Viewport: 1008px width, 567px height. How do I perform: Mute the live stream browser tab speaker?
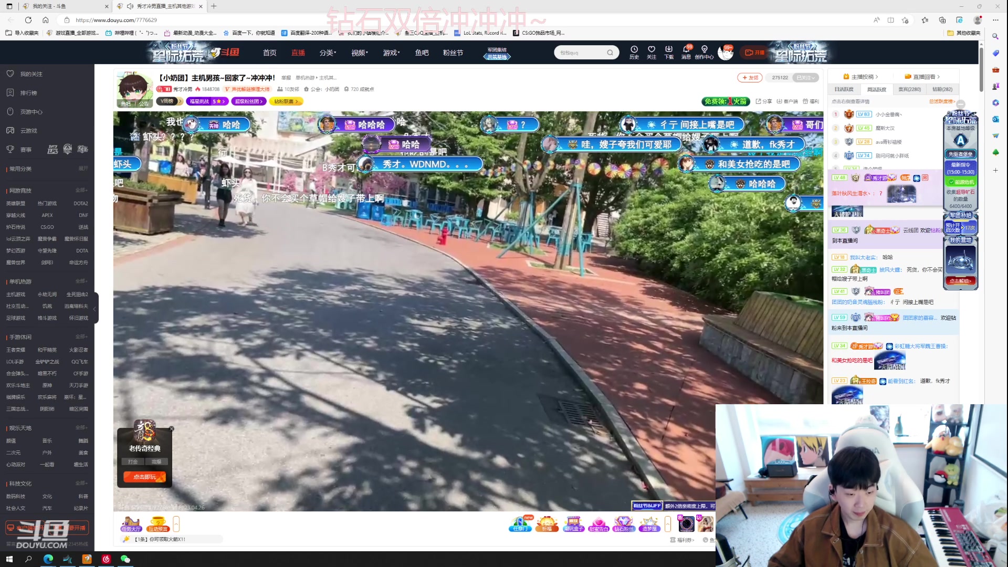point(130,6)
